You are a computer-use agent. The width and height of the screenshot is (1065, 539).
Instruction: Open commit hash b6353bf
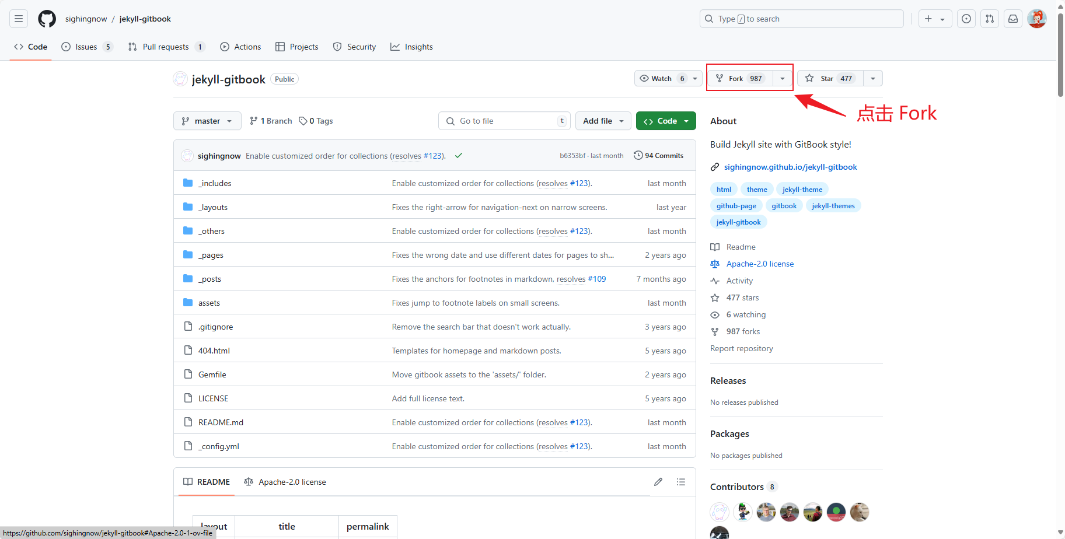[572, 156]
